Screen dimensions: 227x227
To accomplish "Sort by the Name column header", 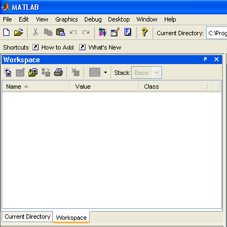I will (x=36, y=87).
